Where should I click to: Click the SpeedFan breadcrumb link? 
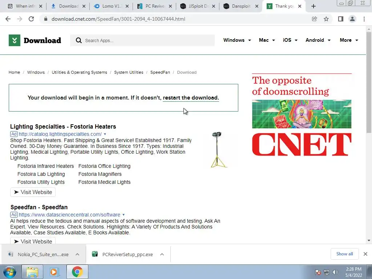160,72
